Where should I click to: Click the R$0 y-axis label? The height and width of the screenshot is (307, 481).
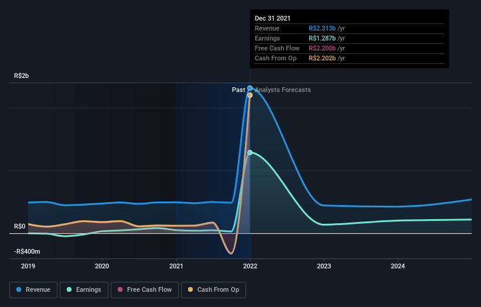click(x=20, y=226)
